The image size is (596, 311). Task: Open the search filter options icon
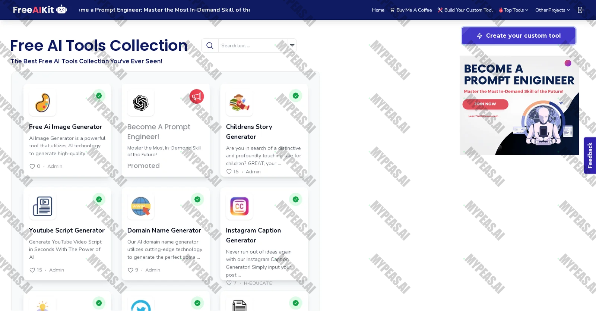click(x=292, y=45)
